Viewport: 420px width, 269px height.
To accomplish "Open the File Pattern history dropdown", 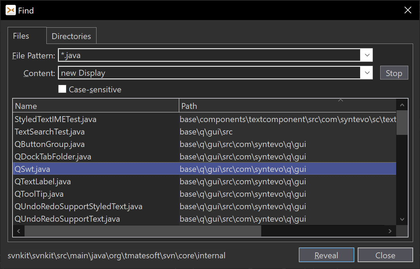I will (367, 55).
